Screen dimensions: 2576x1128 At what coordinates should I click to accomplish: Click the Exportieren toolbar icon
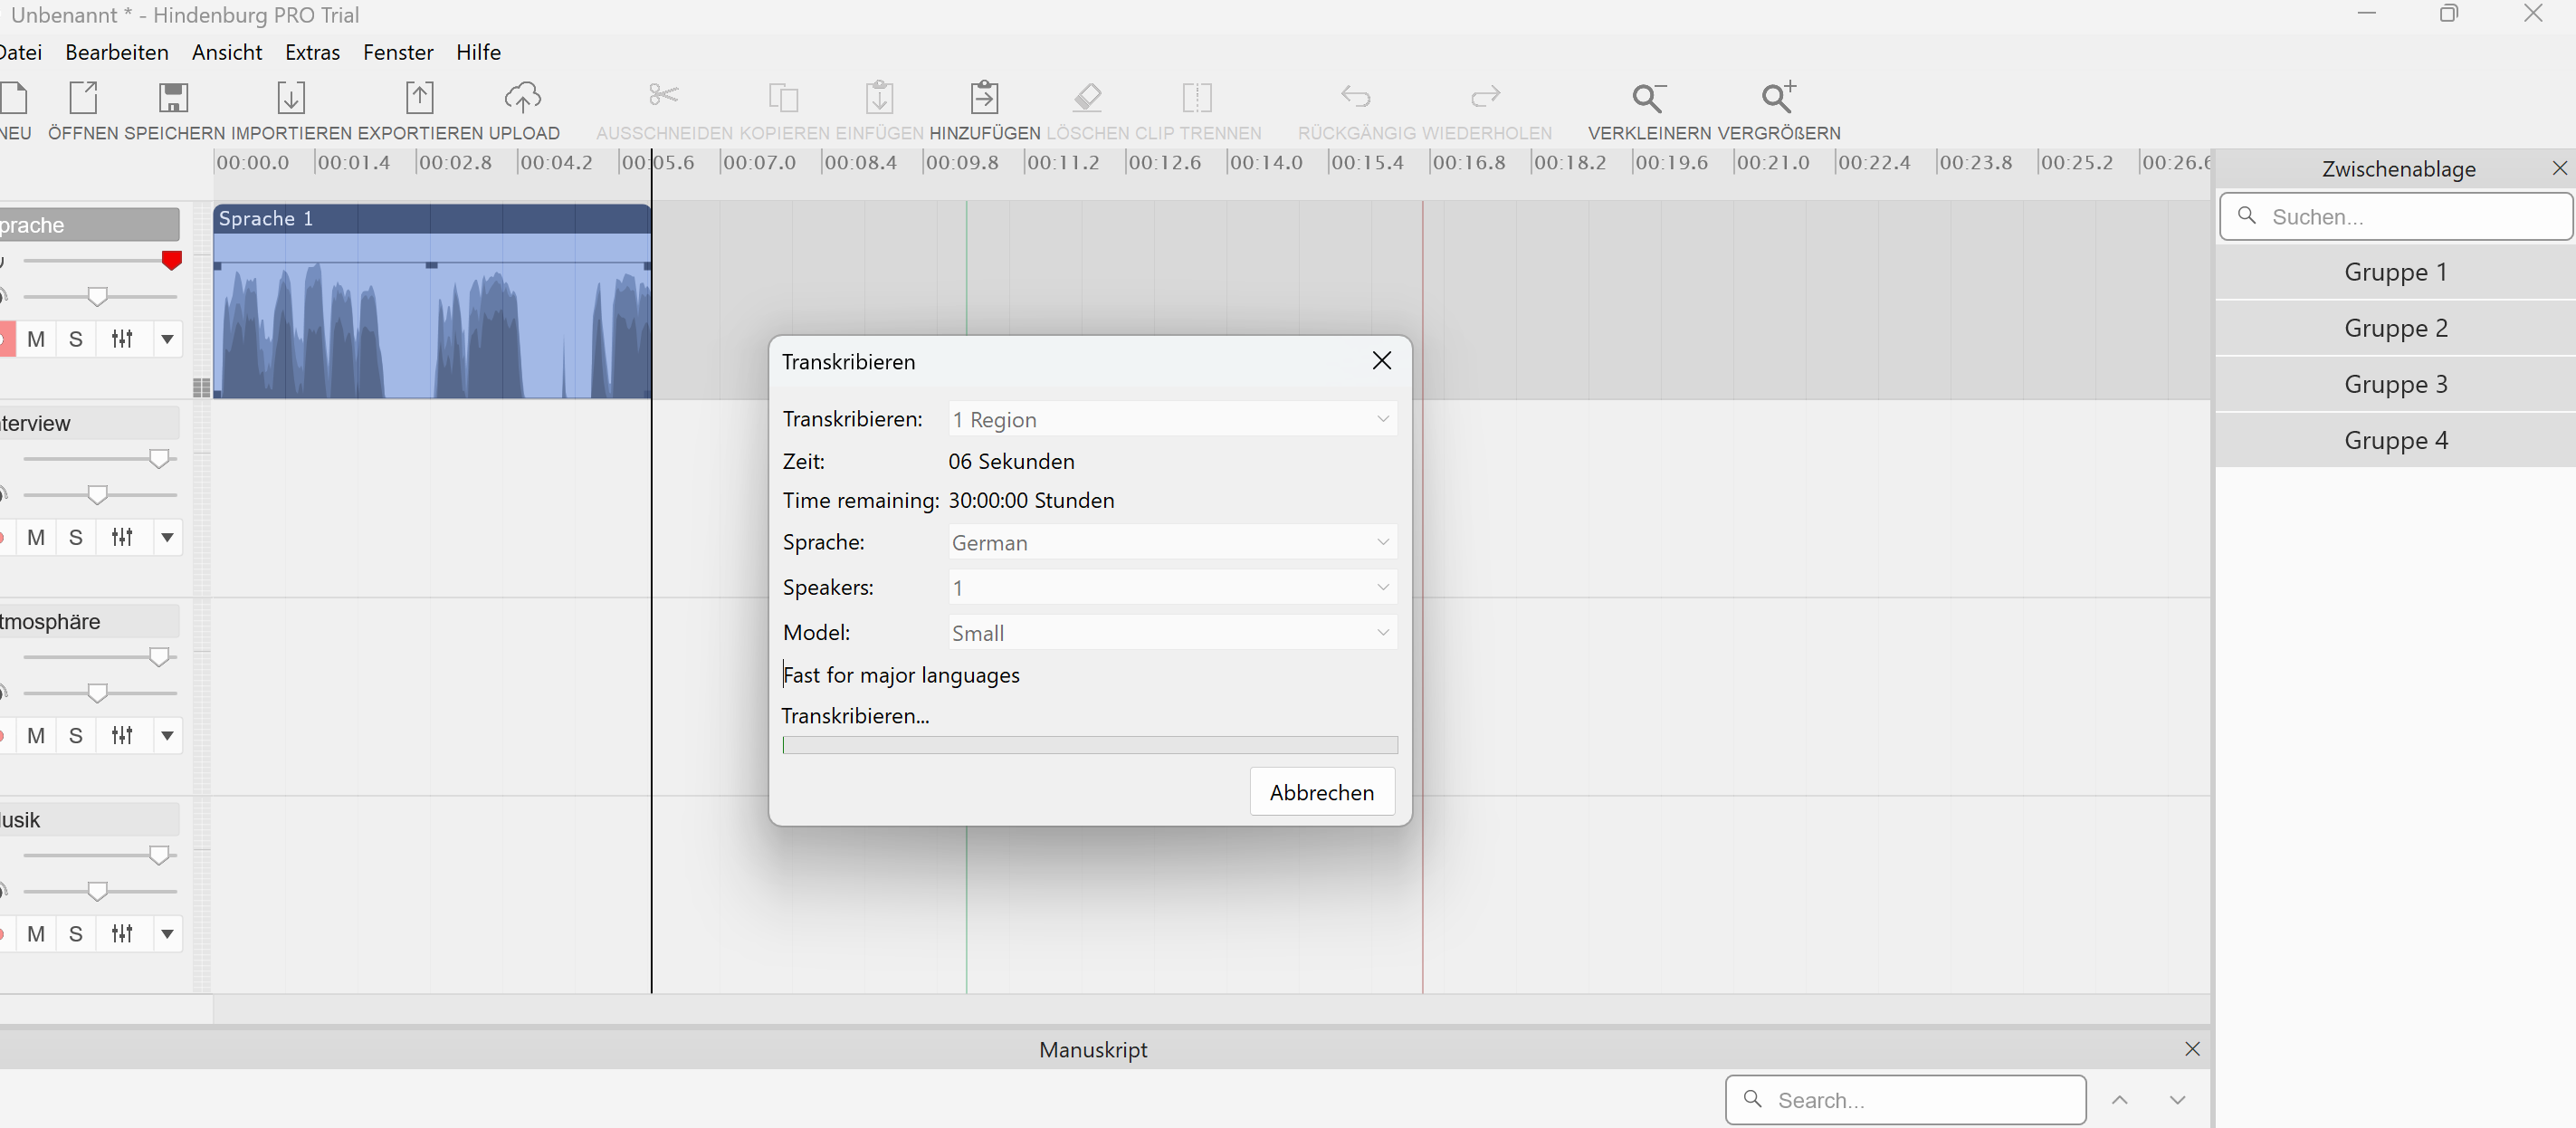pyautogui.click(x=420, y=98)
